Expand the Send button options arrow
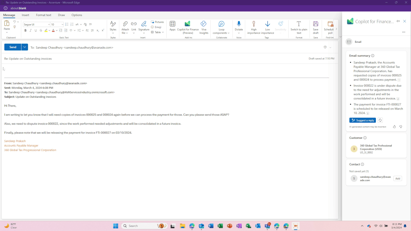Image resolution: width=411 pixels, height=231 pixels. click(25, 47)
